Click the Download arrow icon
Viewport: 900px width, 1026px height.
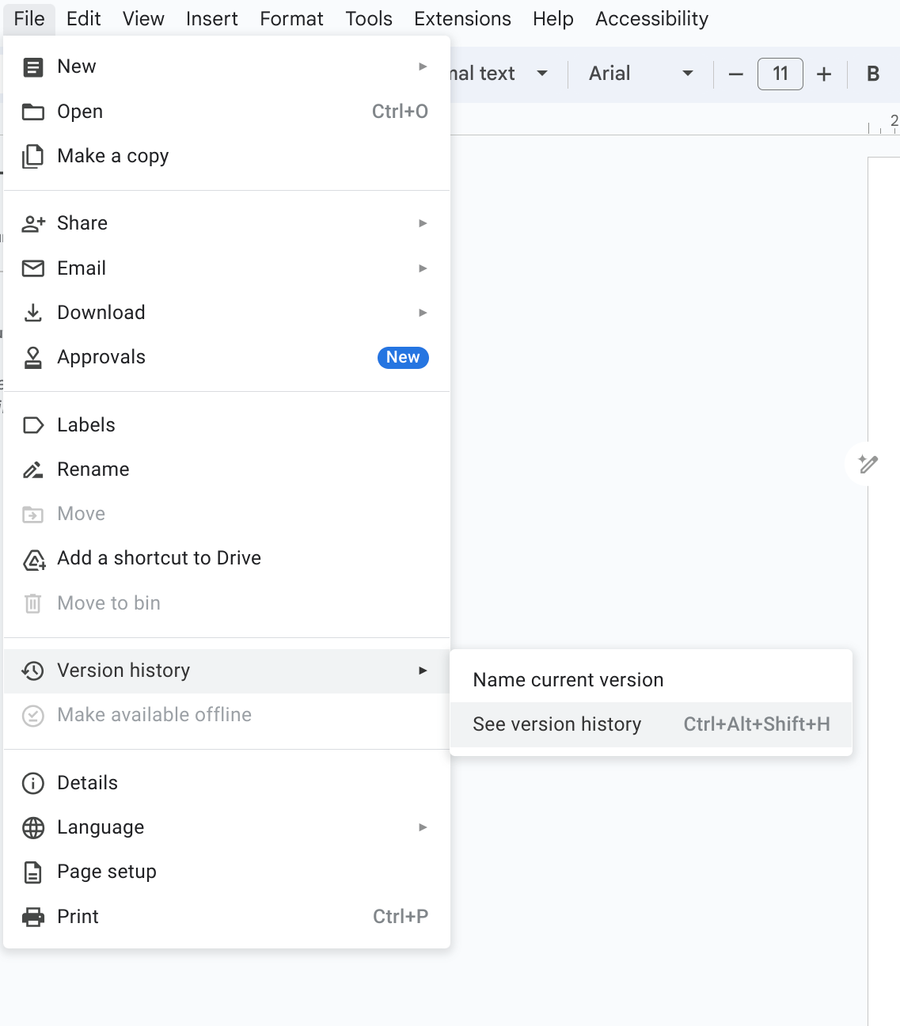point(33,313)
